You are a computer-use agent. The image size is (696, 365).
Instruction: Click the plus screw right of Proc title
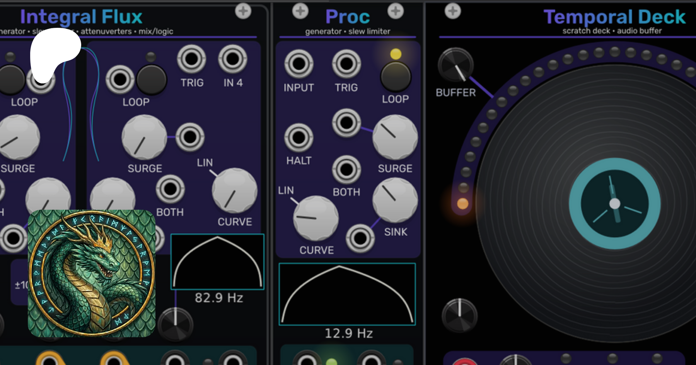coord(395,11)
